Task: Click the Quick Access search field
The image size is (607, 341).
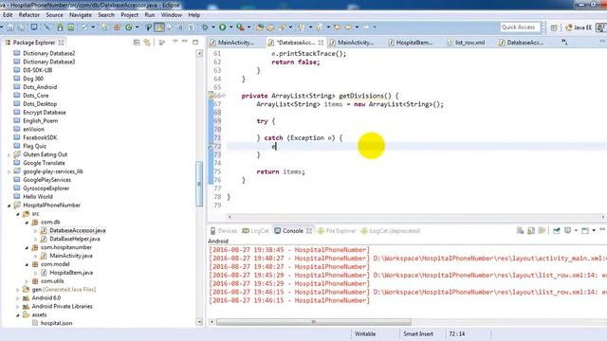Action: click(x=519, y=27)
